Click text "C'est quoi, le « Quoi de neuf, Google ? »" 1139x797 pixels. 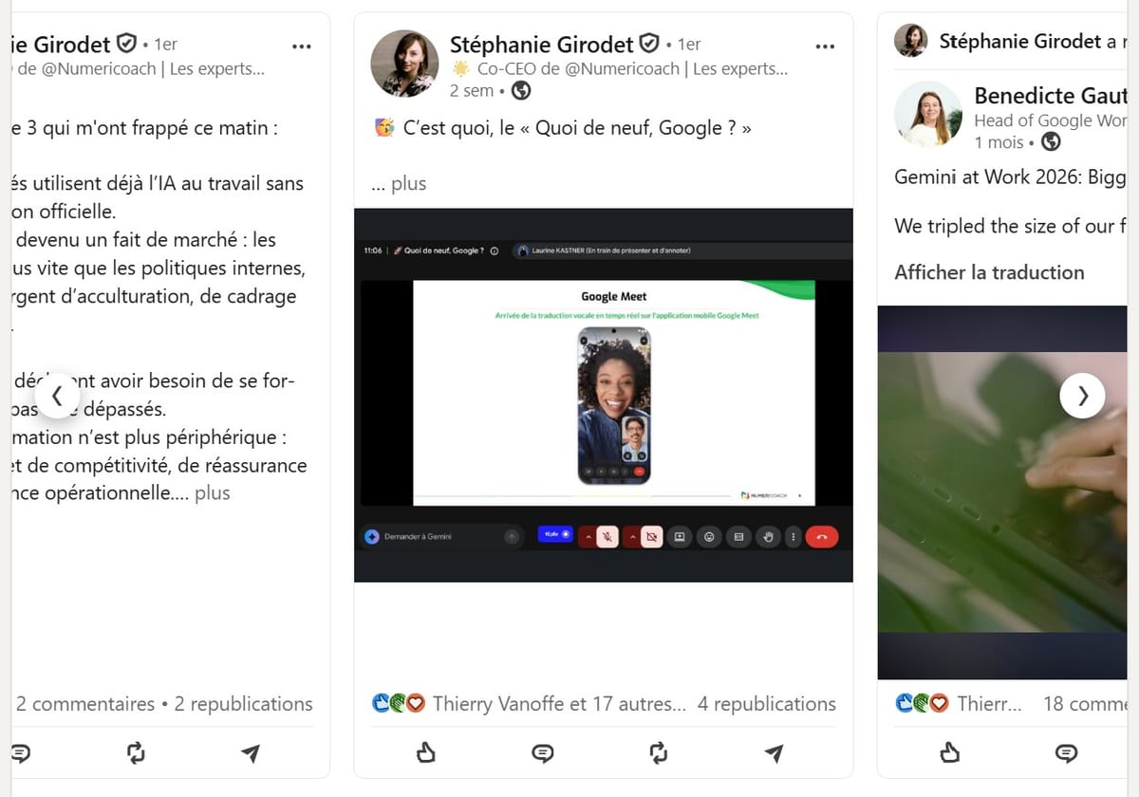577,128
